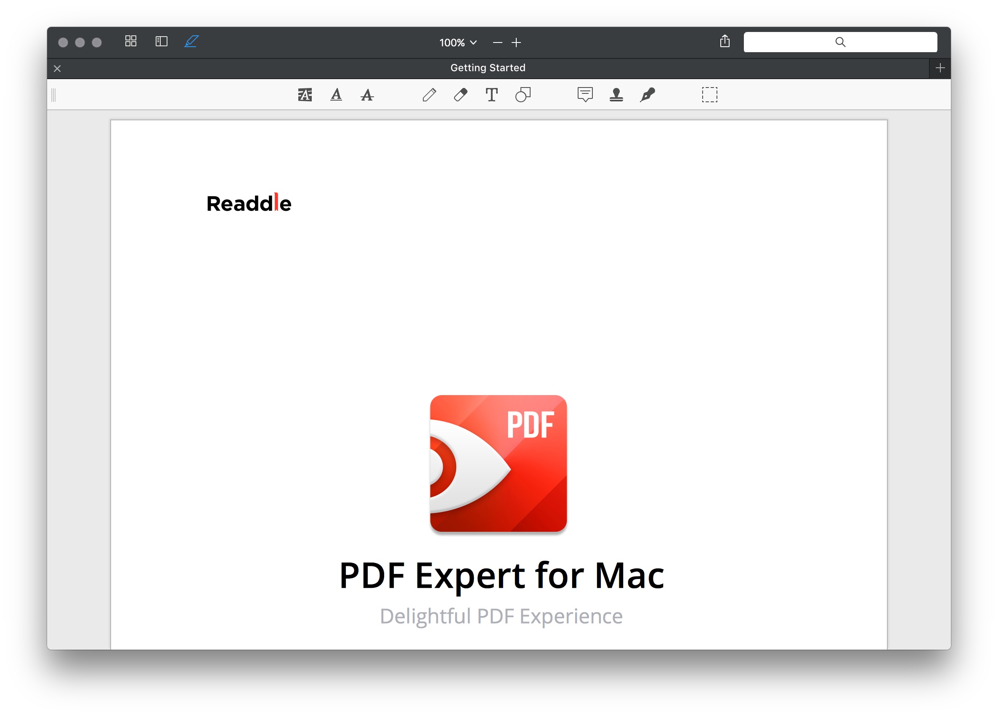The width and height of the screenshot is (998, 717).
Task: Select the Note comment tool
Action: pos(585,95)
